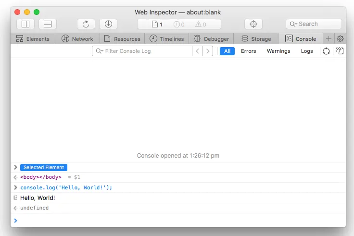Filter console to Warnings only
The image size is (354, 236).
(x=278, y=51)
